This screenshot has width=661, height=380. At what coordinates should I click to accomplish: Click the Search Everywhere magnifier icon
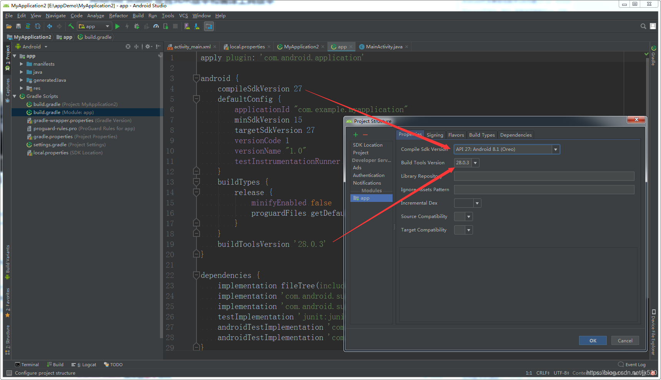pos(643,26)
